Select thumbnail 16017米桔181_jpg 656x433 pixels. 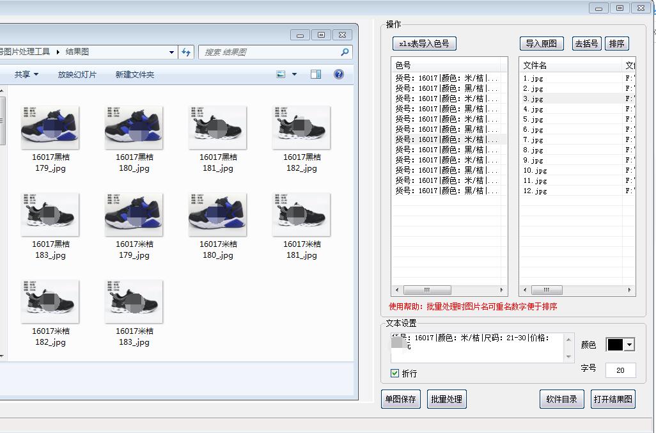(x=301, y=226)
